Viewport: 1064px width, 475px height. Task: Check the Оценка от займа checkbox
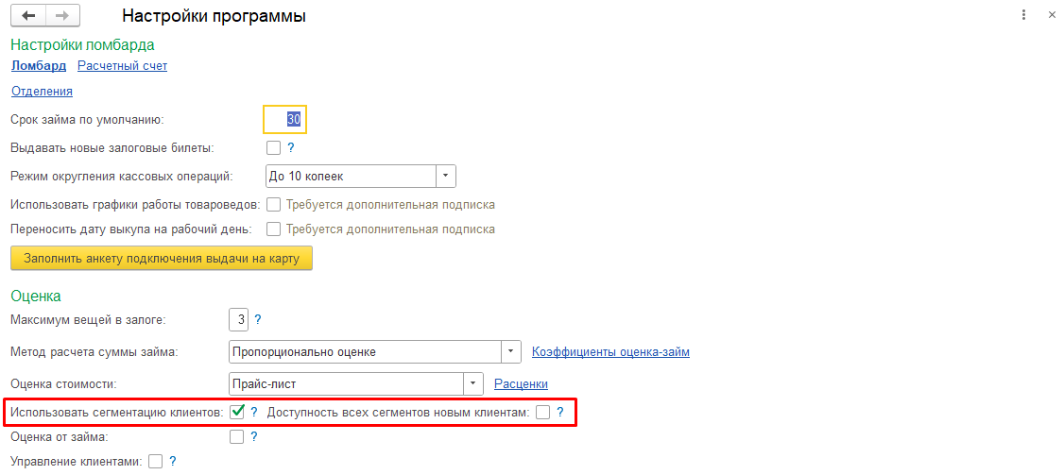click(x=237, y=437)
